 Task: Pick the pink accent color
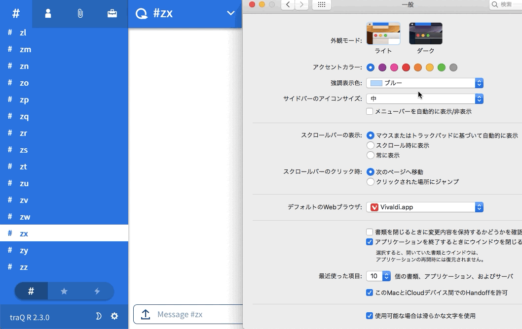point(394,67)
